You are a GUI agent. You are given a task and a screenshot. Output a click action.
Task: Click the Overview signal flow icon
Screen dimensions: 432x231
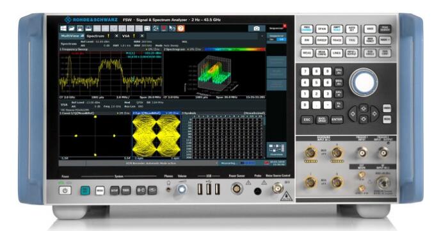276,150
